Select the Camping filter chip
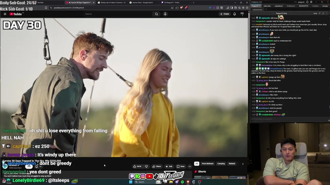Screen dimensions: 330x185 pos(221,164)
